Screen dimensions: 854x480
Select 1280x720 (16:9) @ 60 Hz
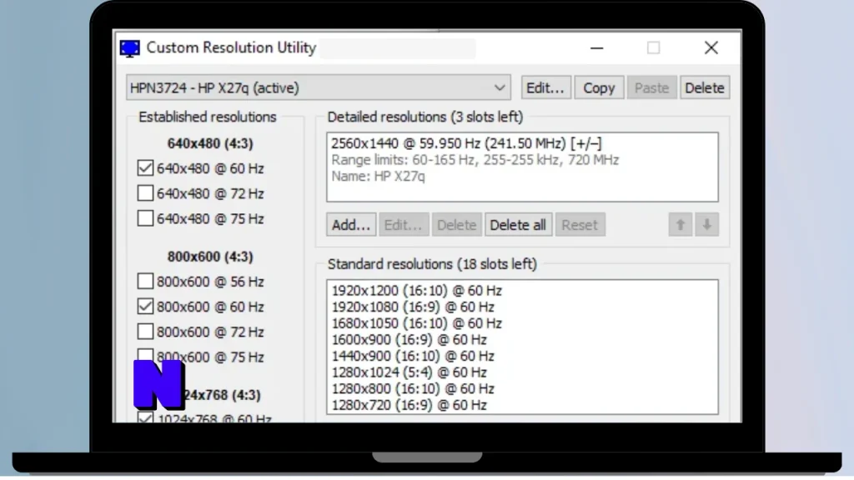click(409, 405)
